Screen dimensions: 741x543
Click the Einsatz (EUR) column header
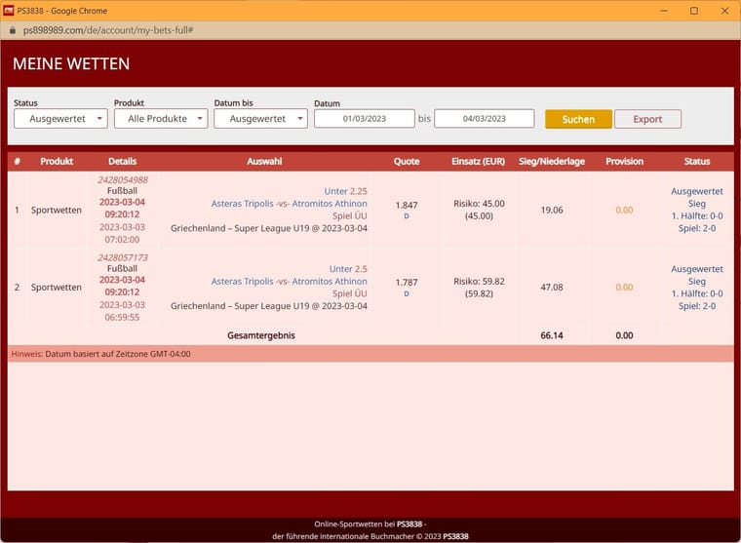tap(479, 161)
